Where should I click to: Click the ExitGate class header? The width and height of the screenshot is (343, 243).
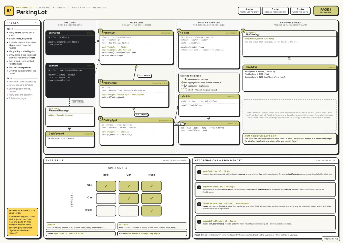click(x=70, y=66)
